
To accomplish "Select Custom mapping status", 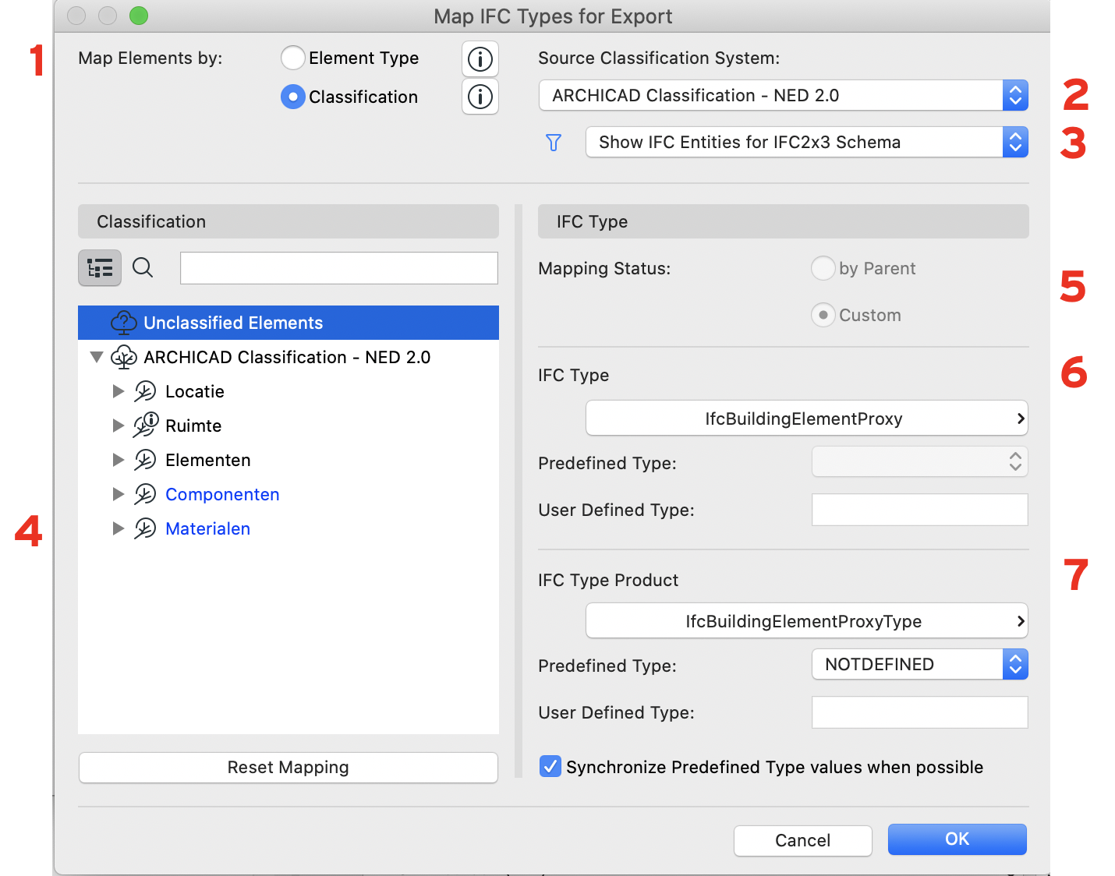I will point(823,315).
